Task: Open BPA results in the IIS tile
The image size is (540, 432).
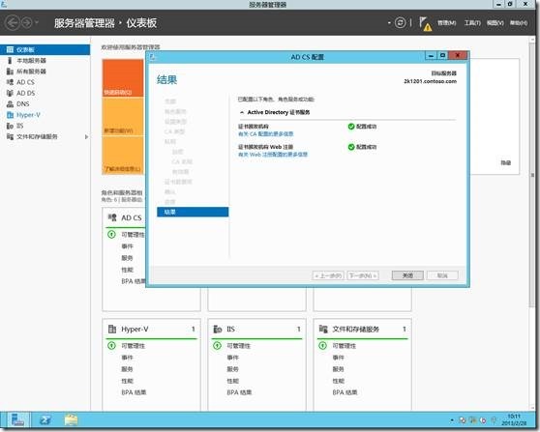Action: 239,392
